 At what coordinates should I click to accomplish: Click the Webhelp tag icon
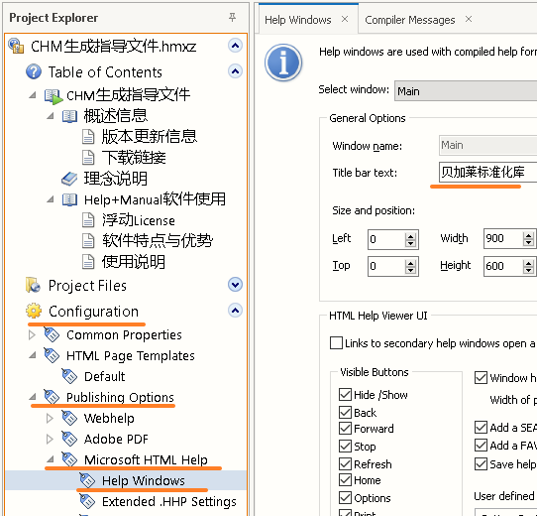[x=69, y=418]
